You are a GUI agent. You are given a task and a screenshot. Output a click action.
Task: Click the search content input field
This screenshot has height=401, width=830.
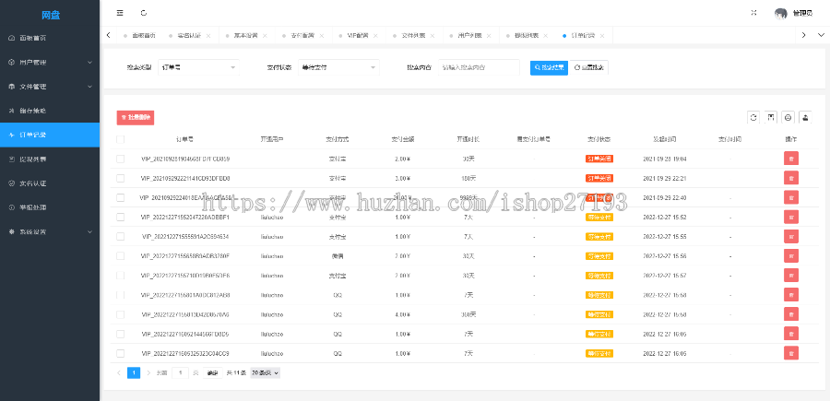[479, 67]
